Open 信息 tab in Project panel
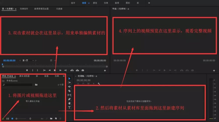The height and width of the screenshot is (122, 219). pyautogui.click(x=46, y=76)
